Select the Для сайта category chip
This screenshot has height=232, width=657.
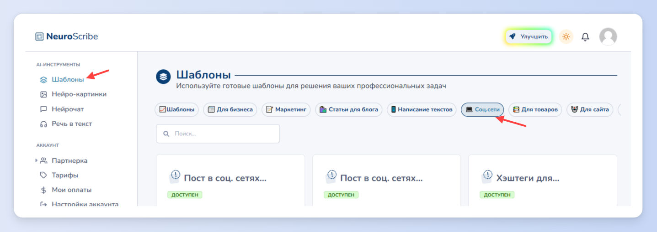coord(590,109)
